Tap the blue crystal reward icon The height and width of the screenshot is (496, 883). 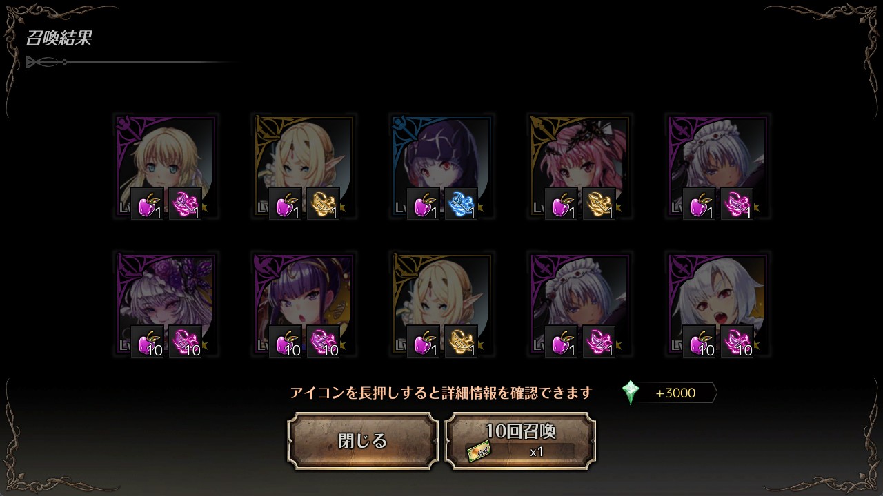click(x=462, y=204)
